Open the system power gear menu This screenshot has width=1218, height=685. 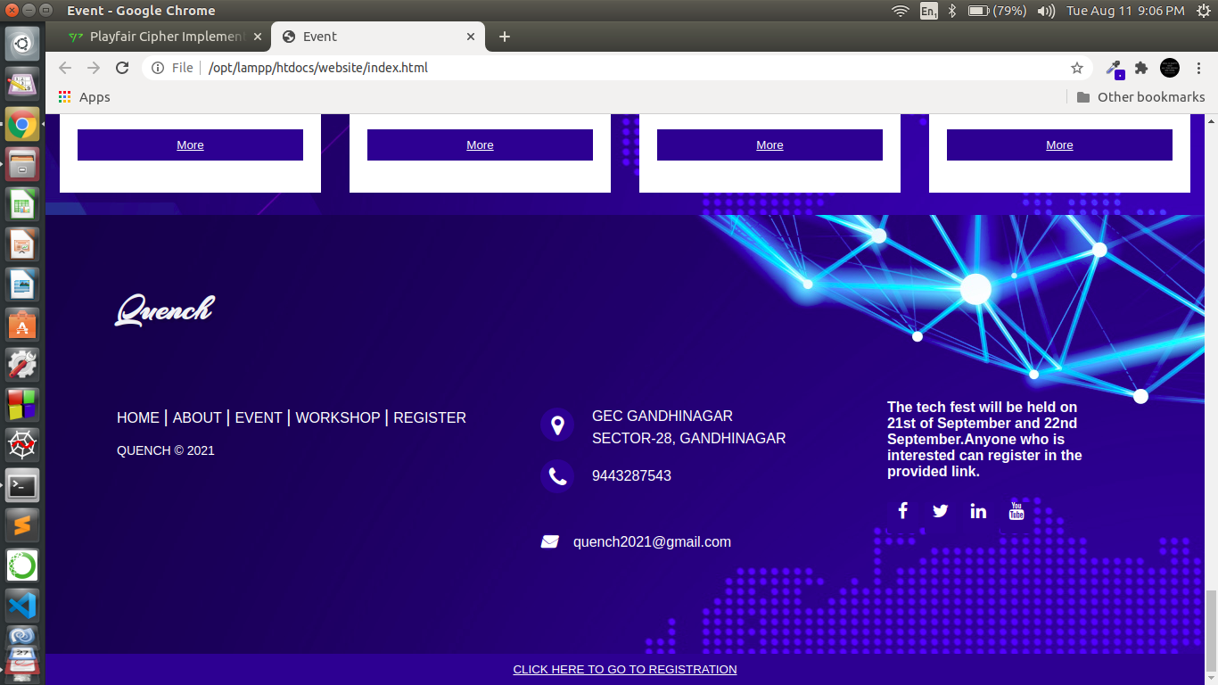click(x=1204, y=11)
